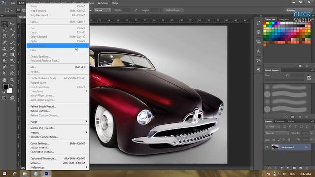
Task: Click the new adjustment layer icon
Action: (x=288, y=168)
